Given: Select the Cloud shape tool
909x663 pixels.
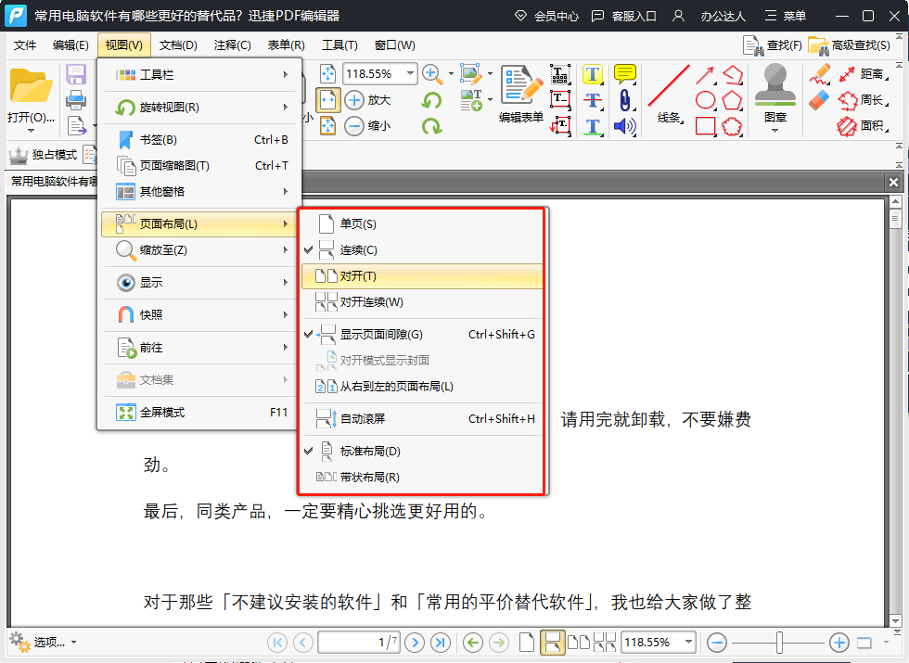Looking at the screenshot, I should tap(732, 126).
